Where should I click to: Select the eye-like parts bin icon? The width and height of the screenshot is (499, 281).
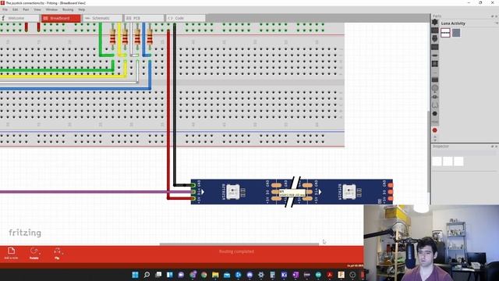tap(435, 97)
